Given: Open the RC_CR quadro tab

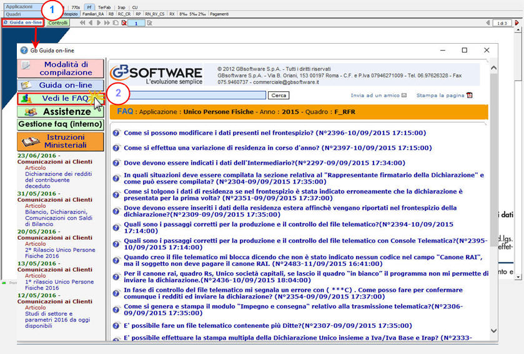Looking at the screenshot, I should coord(124,14).
